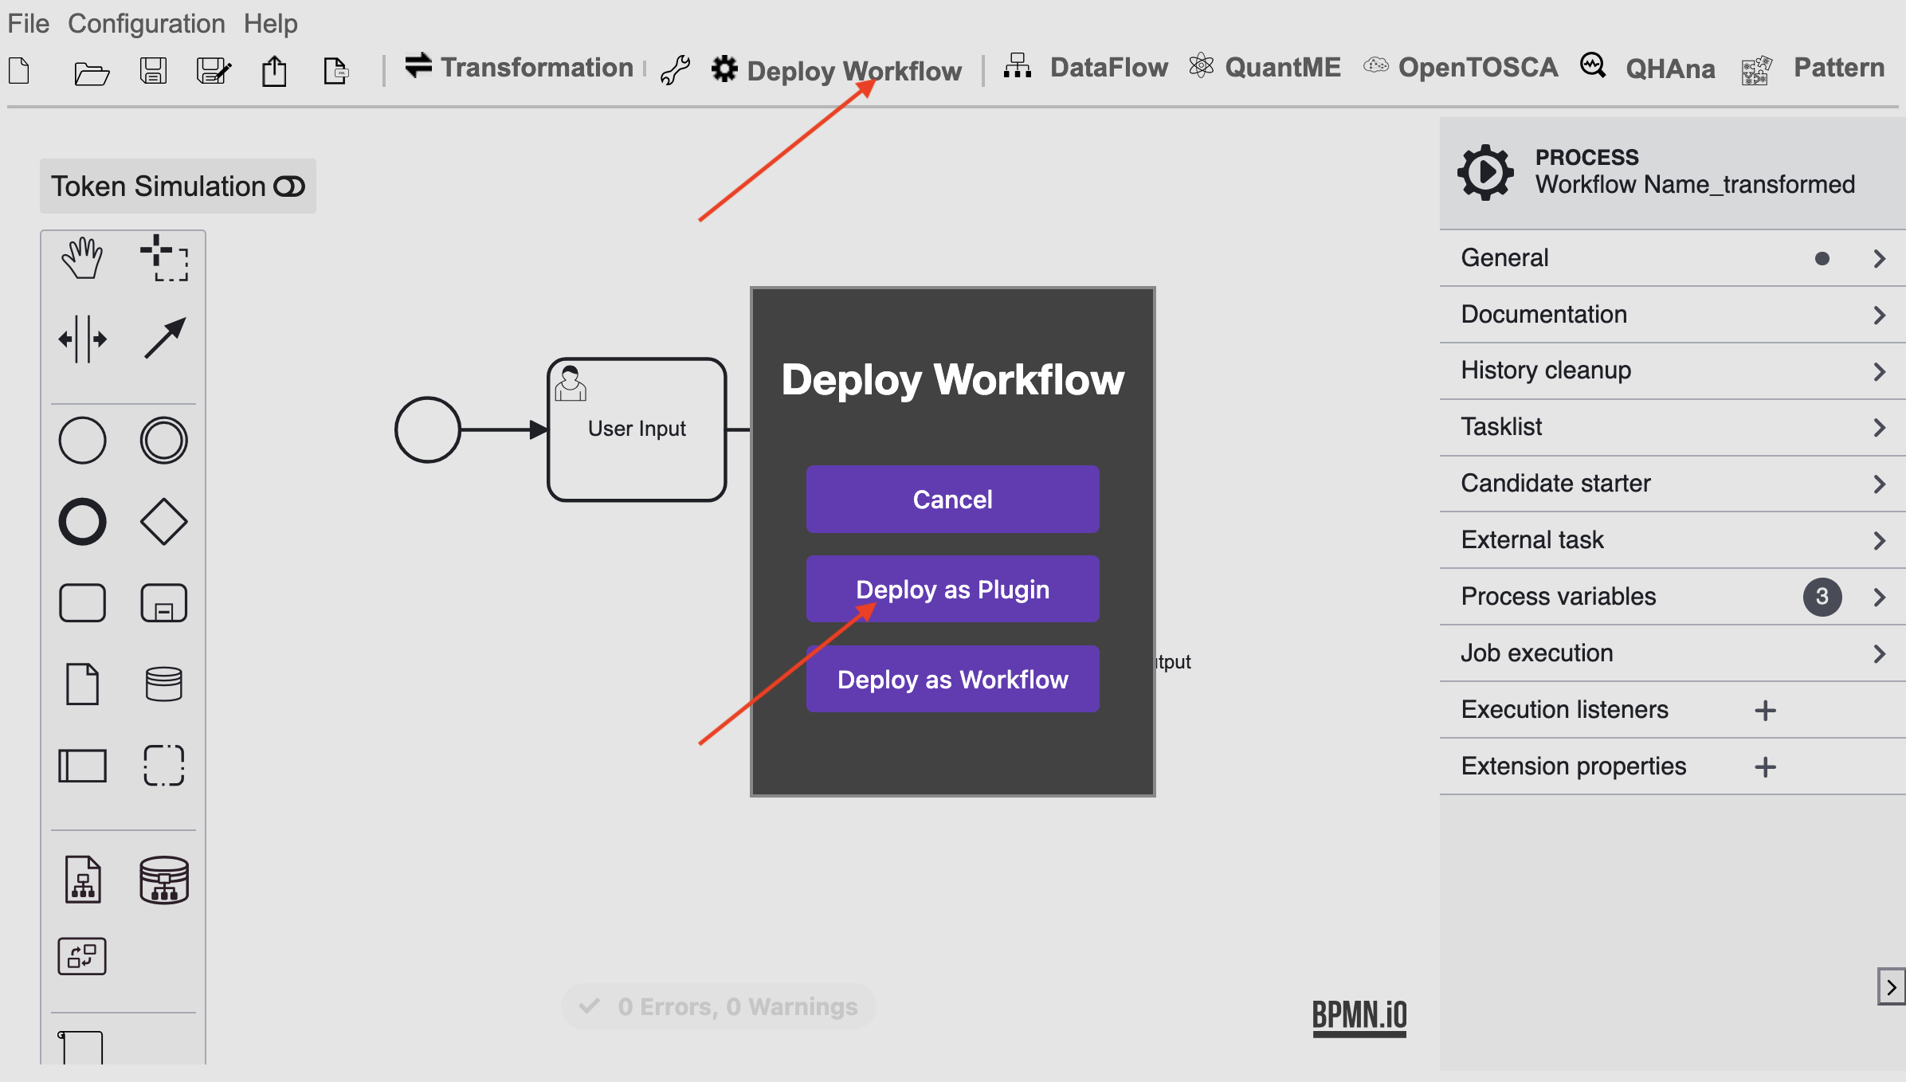This screenshot has height=1082, width=1906.
Task: Select gateway diamond in palette
Action: 164,522
